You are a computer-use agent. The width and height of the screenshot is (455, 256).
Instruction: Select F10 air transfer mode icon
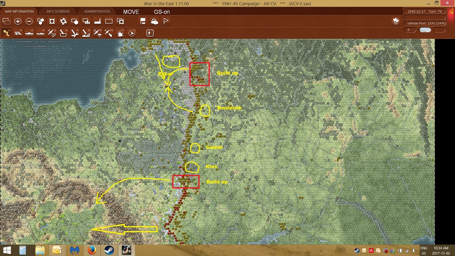click(109, 33)
